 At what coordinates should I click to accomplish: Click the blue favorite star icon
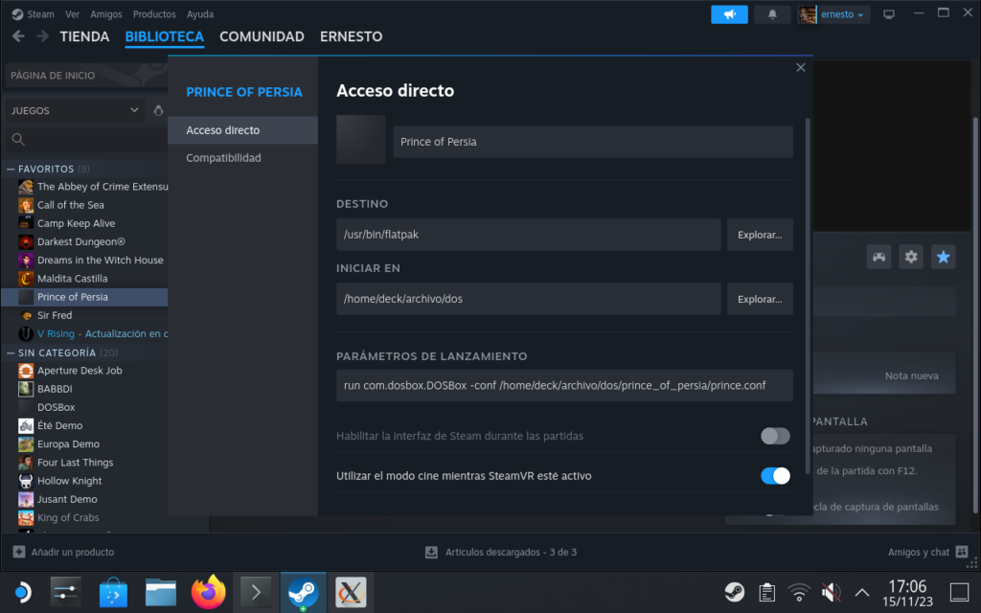point(944,257)
